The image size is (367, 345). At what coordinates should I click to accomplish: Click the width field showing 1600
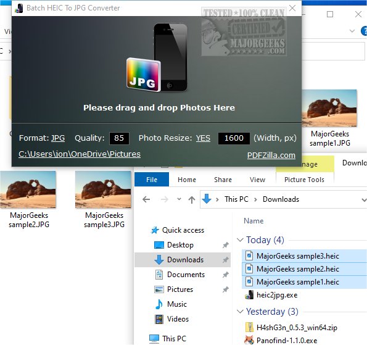click(x=234, y=138)
